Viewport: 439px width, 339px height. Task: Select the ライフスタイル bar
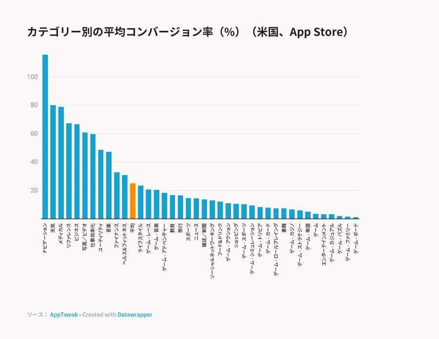tap(140, 202)
